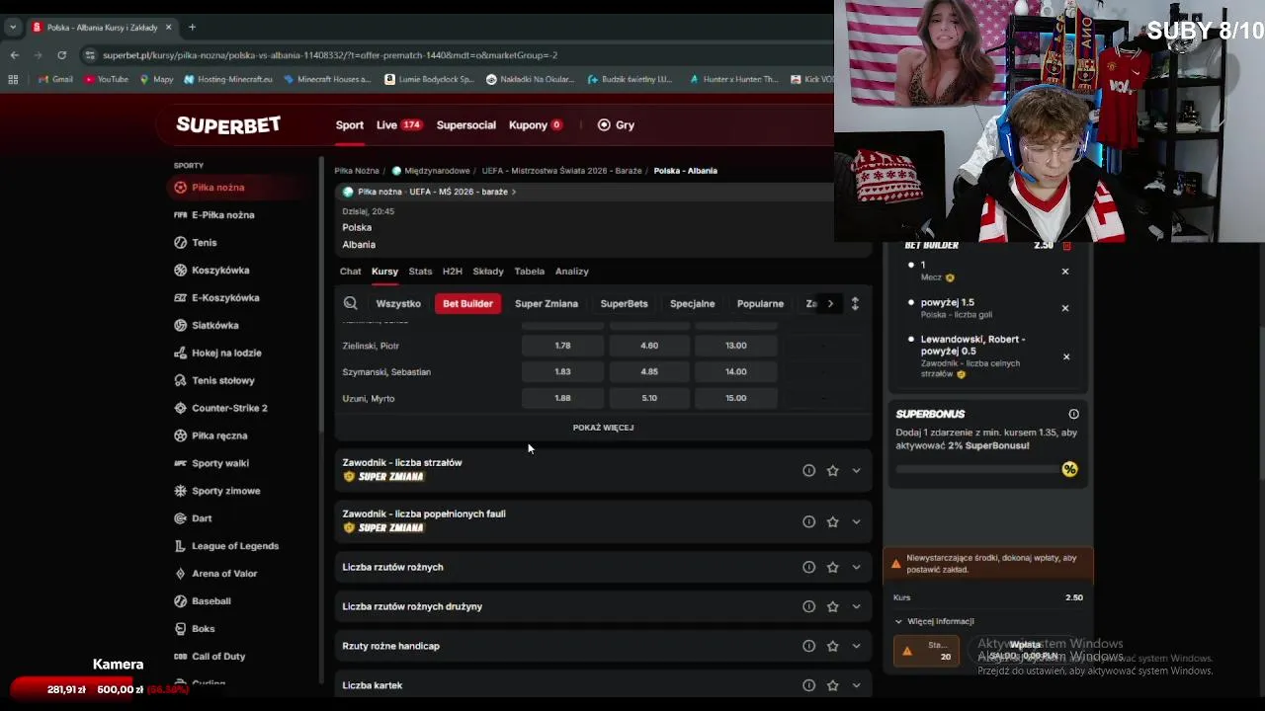Viewport: 1265px width, 711px height.
Task: Expand Zawodnik - liczba strzałów market
Action: coord(856,471)
